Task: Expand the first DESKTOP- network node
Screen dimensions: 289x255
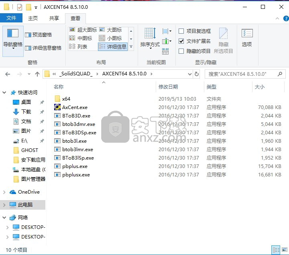Action: point(7,227)
